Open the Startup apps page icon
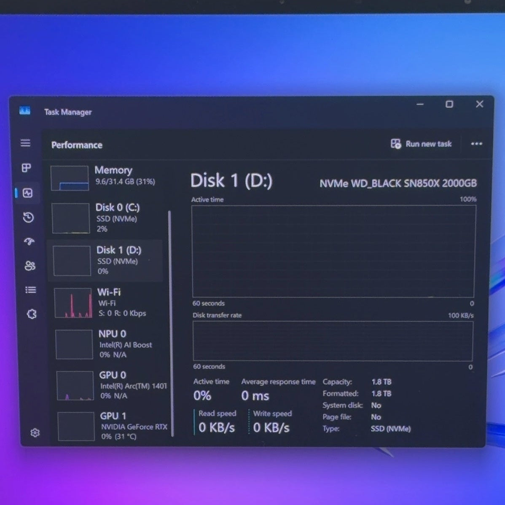505x505 pixels. (x=30, y=241)
